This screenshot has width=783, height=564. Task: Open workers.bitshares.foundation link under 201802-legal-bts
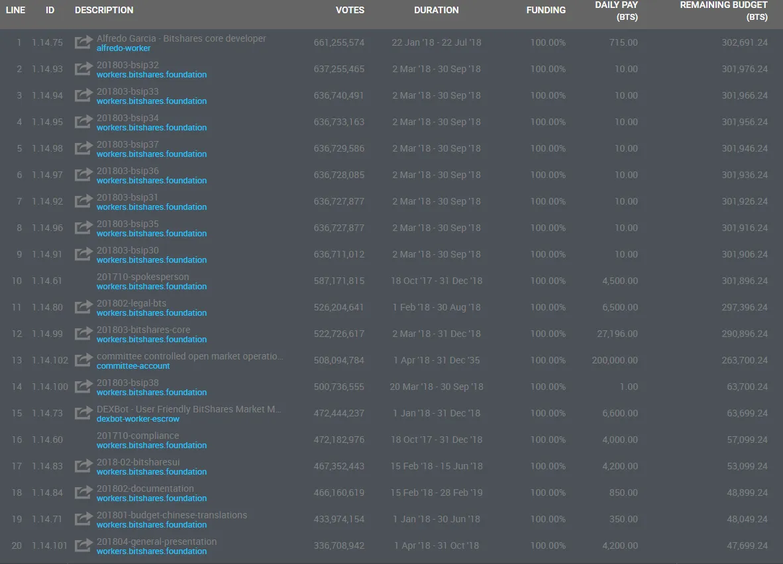[x=151, y=314]
